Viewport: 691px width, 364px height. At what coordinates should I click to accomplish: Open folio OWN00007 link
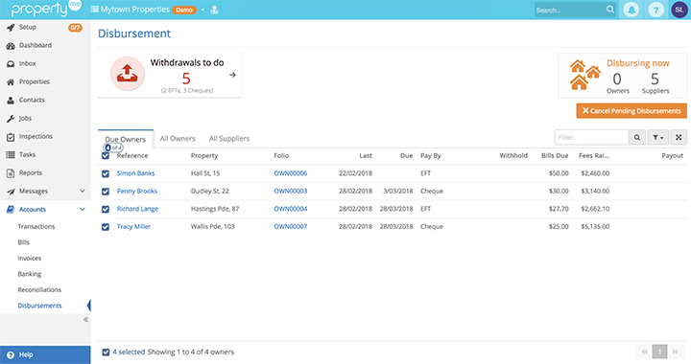[x=291, y=226]
